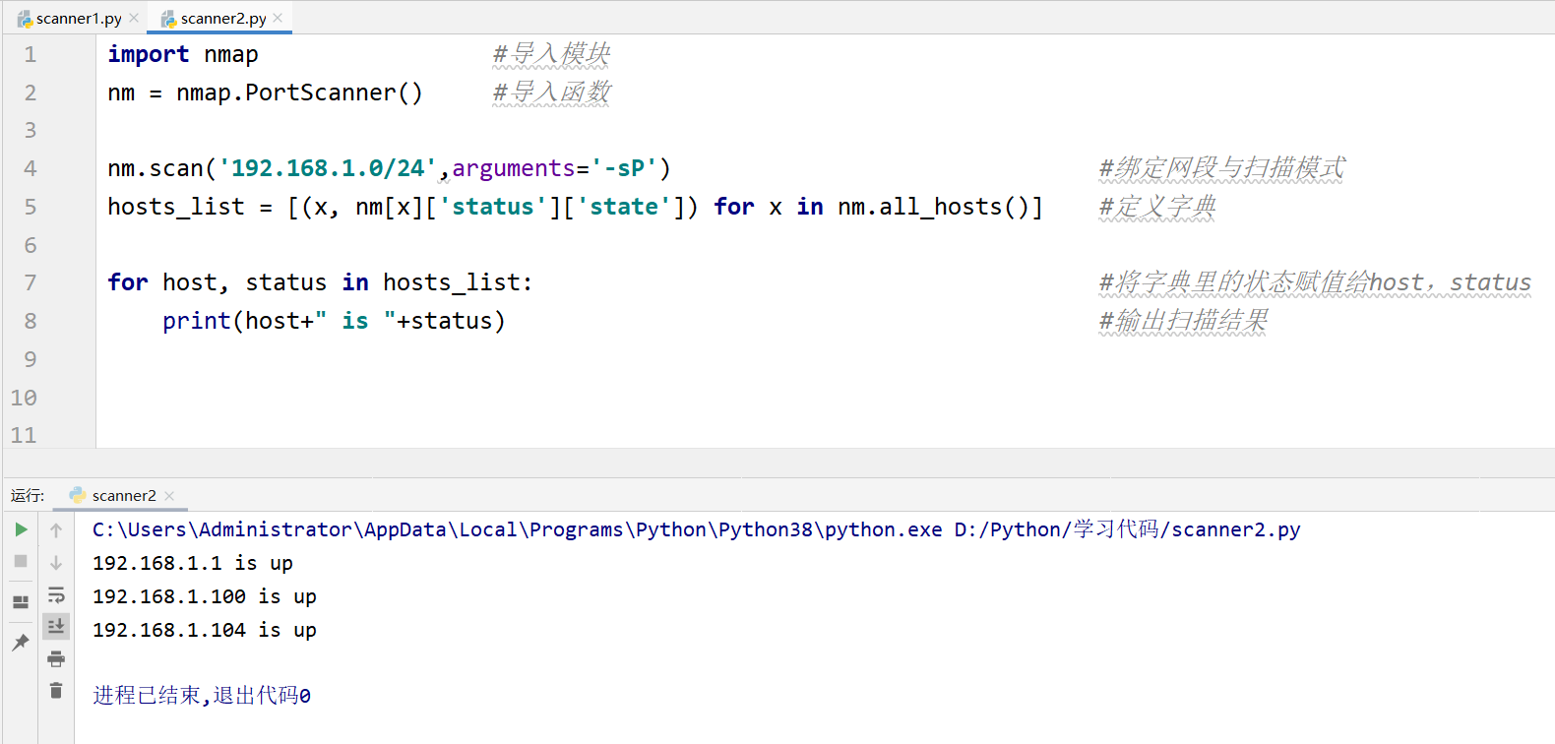1555x744 pixels.
Task: Click the print(host+" is "+status) statement
Action: [x=334, y=321]
